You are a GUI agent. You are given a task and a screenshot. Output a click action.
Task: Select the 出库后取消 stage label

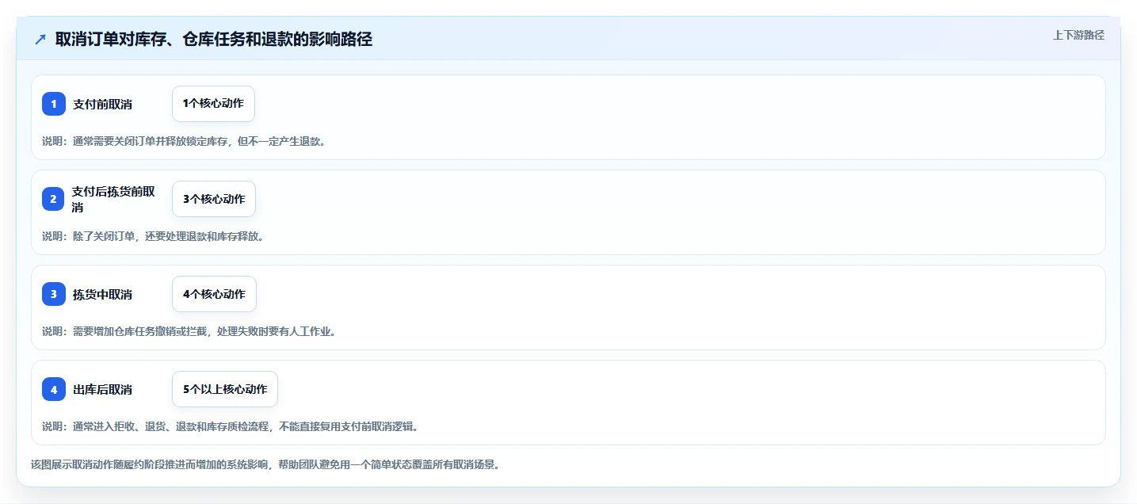102,389
